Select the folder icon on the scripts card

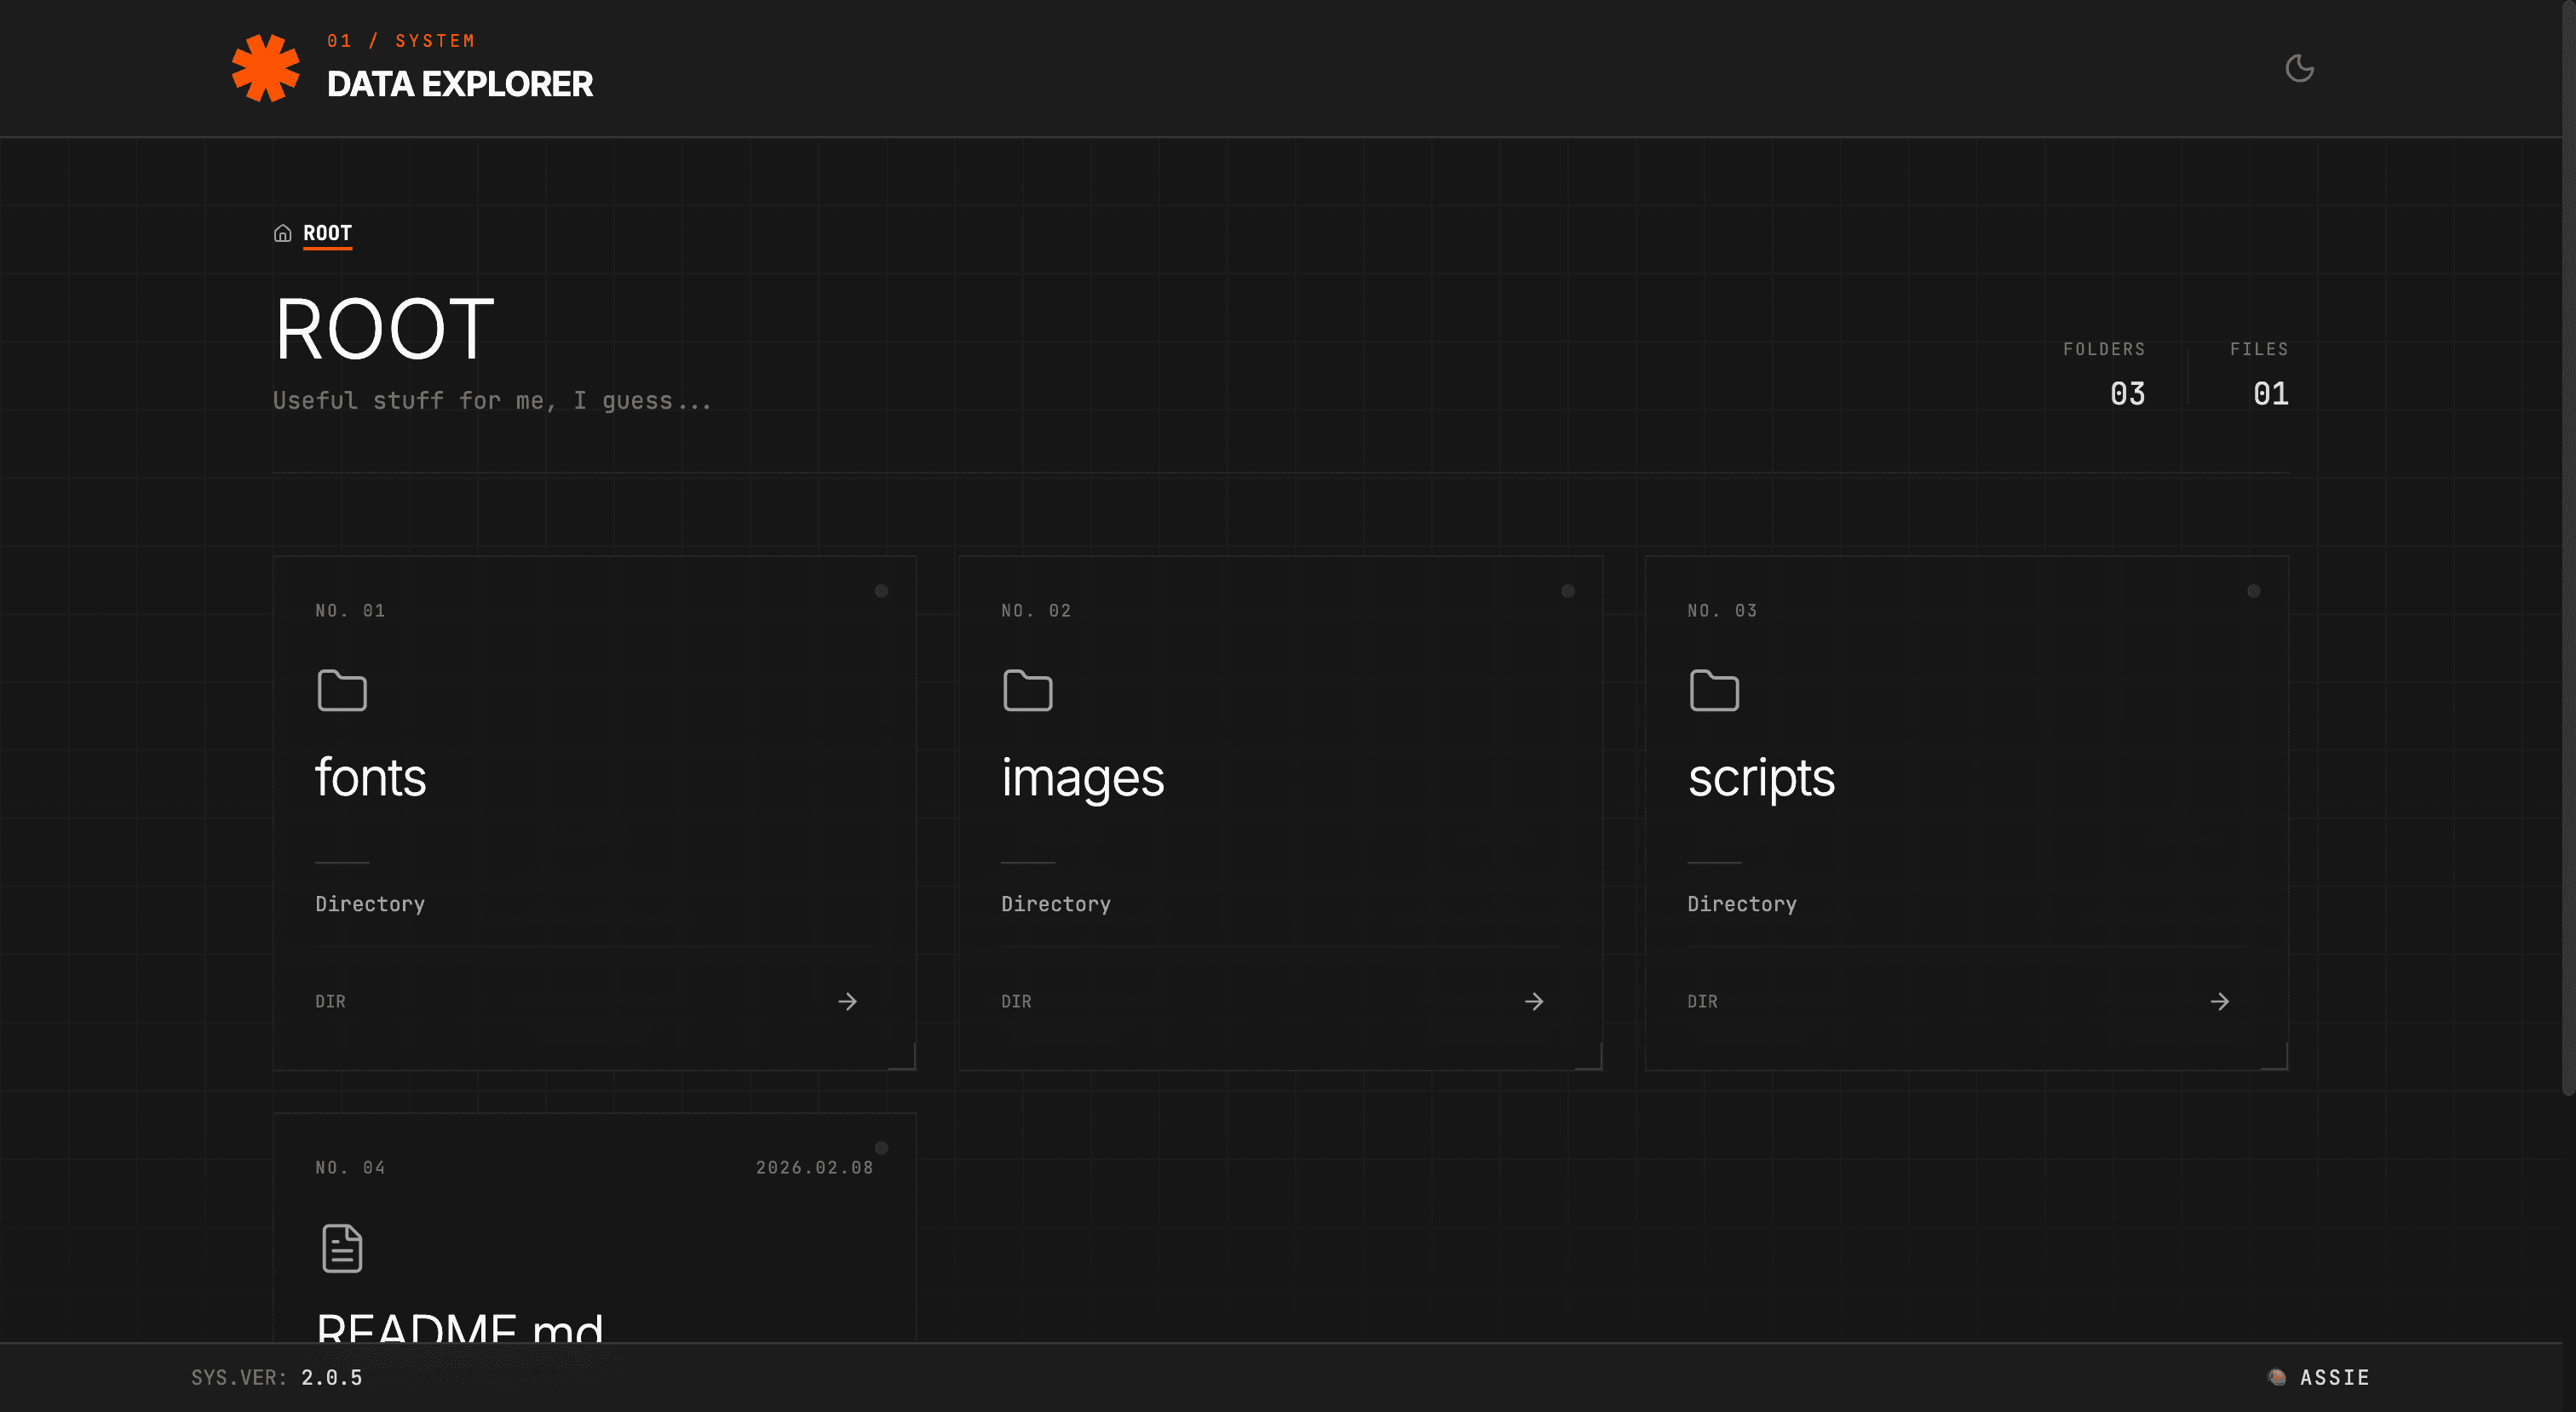(x=1713, y=690)
